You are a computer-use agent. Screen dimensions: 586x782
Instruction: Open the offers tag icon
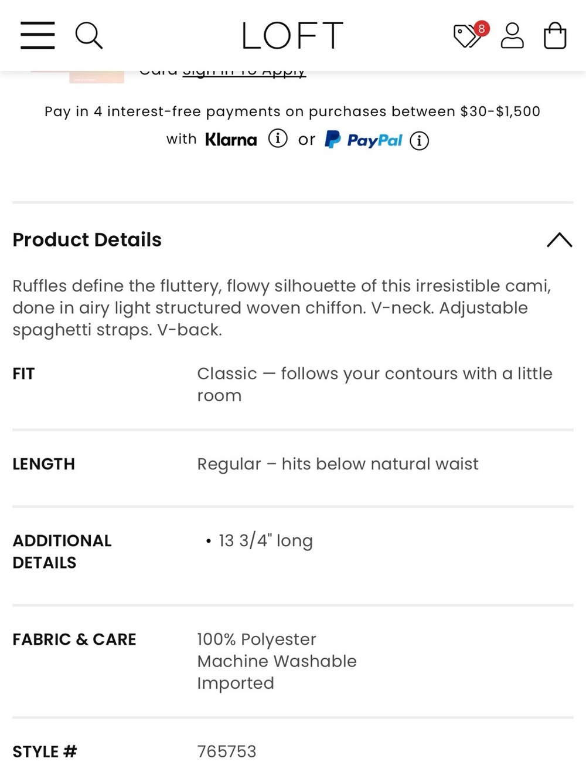[466, 36]
